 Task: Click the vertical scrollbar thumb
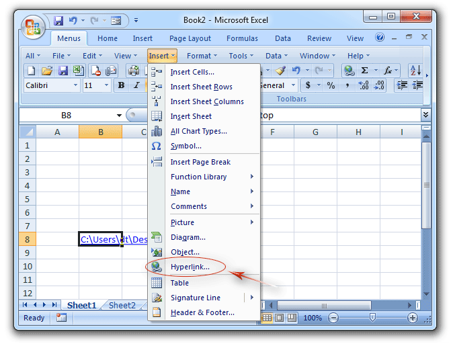[x=426, y=185]
